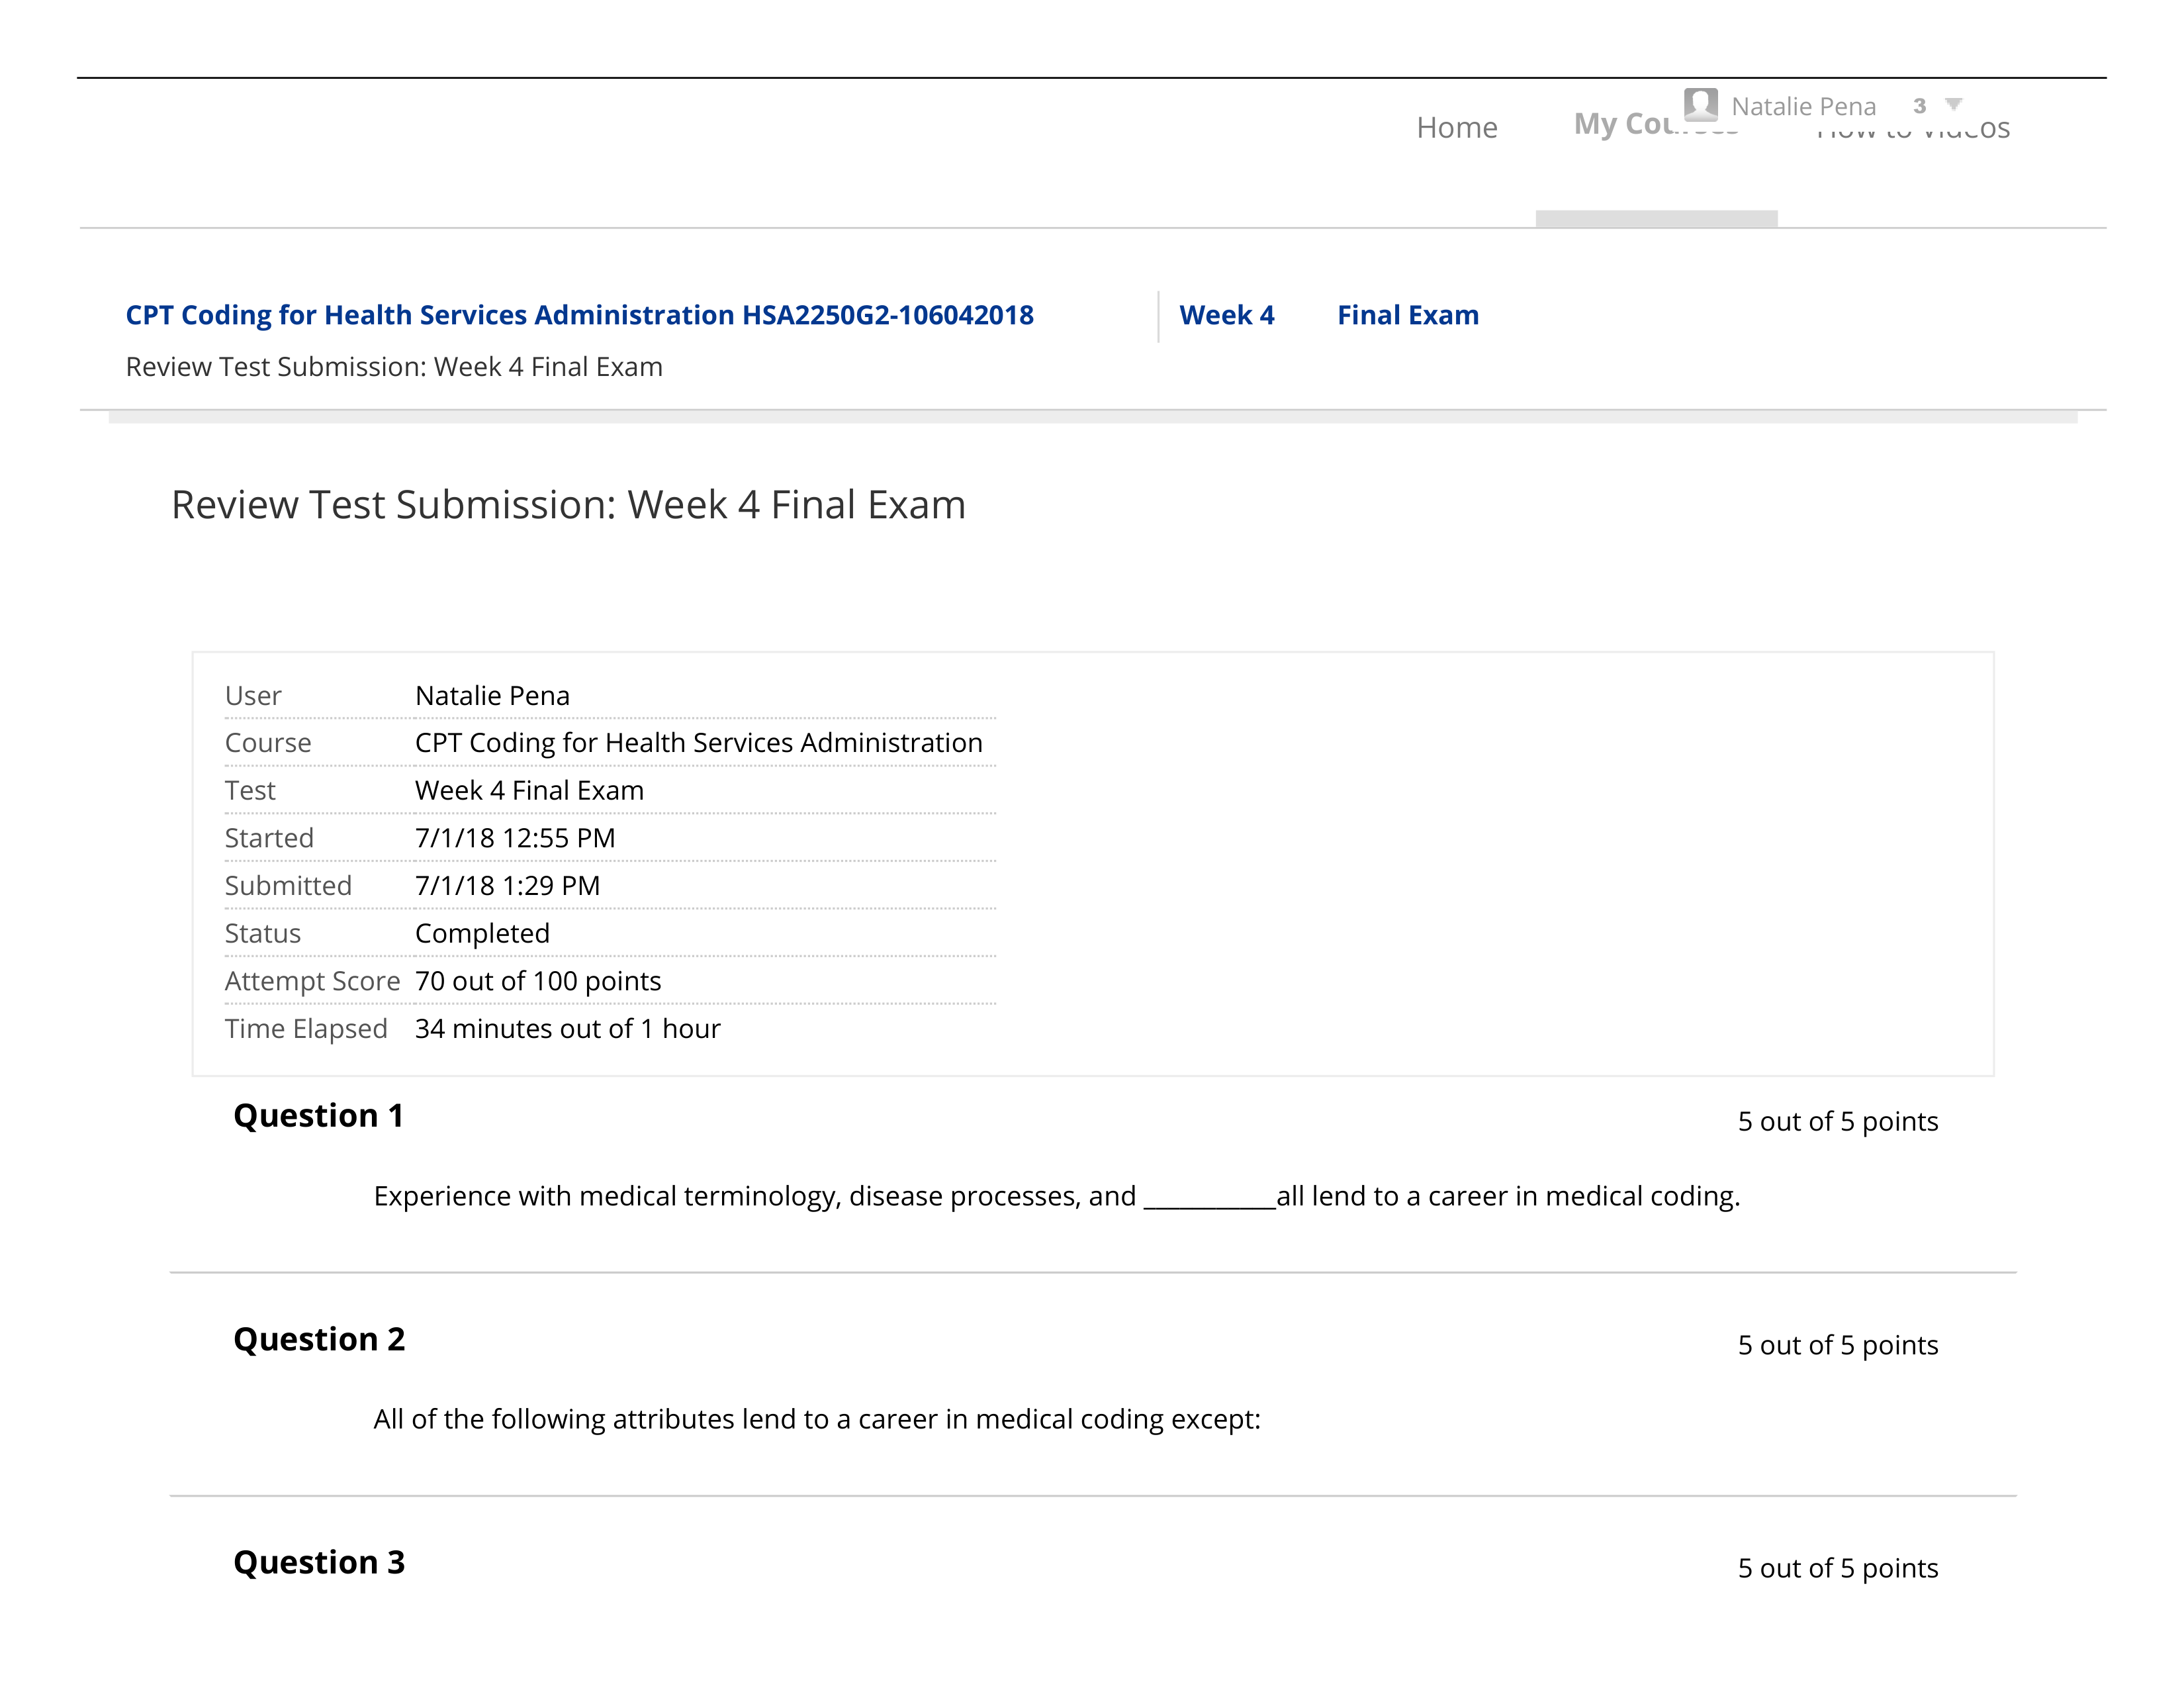
Task: Click the page heading Review Test Submission: Week 4 Final Exam
Action: 568,504
